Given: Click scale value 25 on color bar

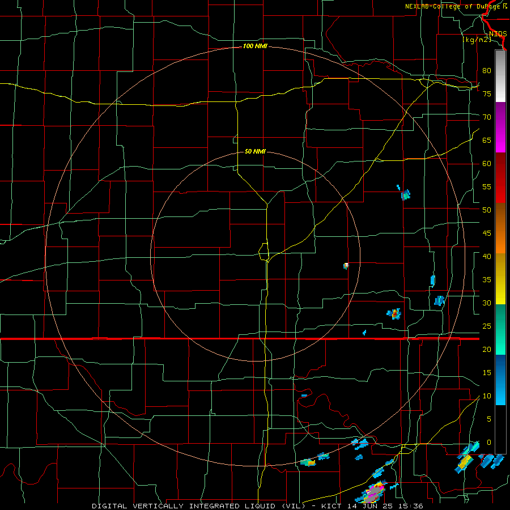Looking at the screenshot, I should 487,326.
